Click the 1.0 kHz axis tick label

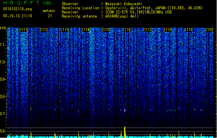(3, 62)
